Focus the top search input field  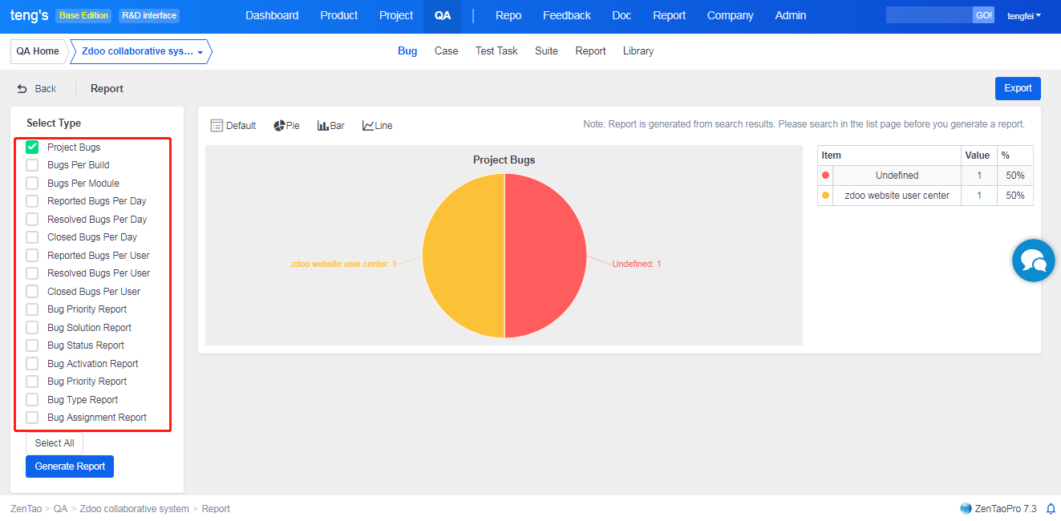point(929,15)
